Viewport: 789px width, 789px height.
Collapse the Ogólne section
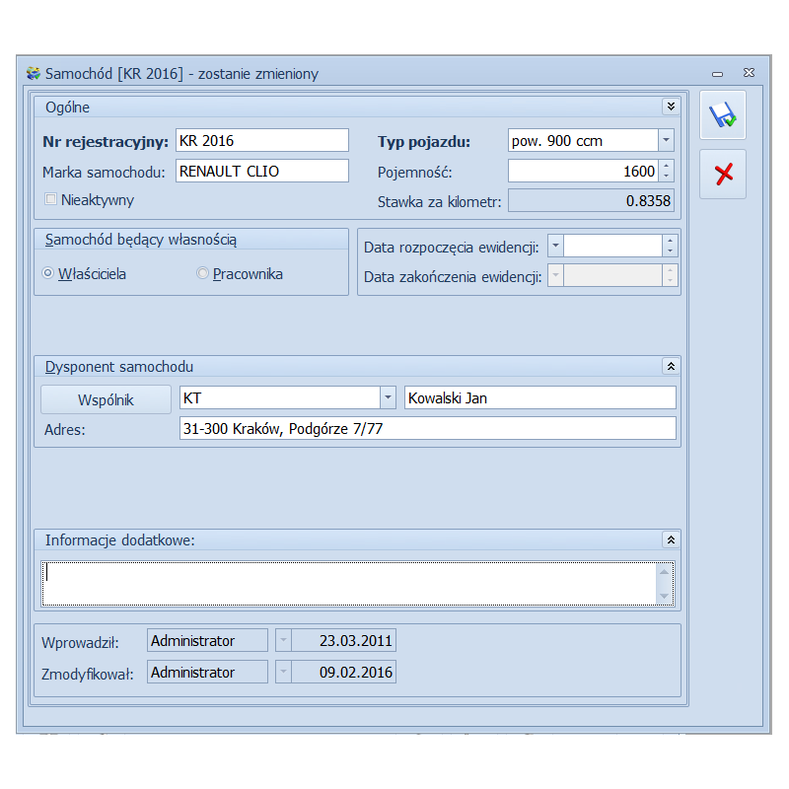(671, 107)
